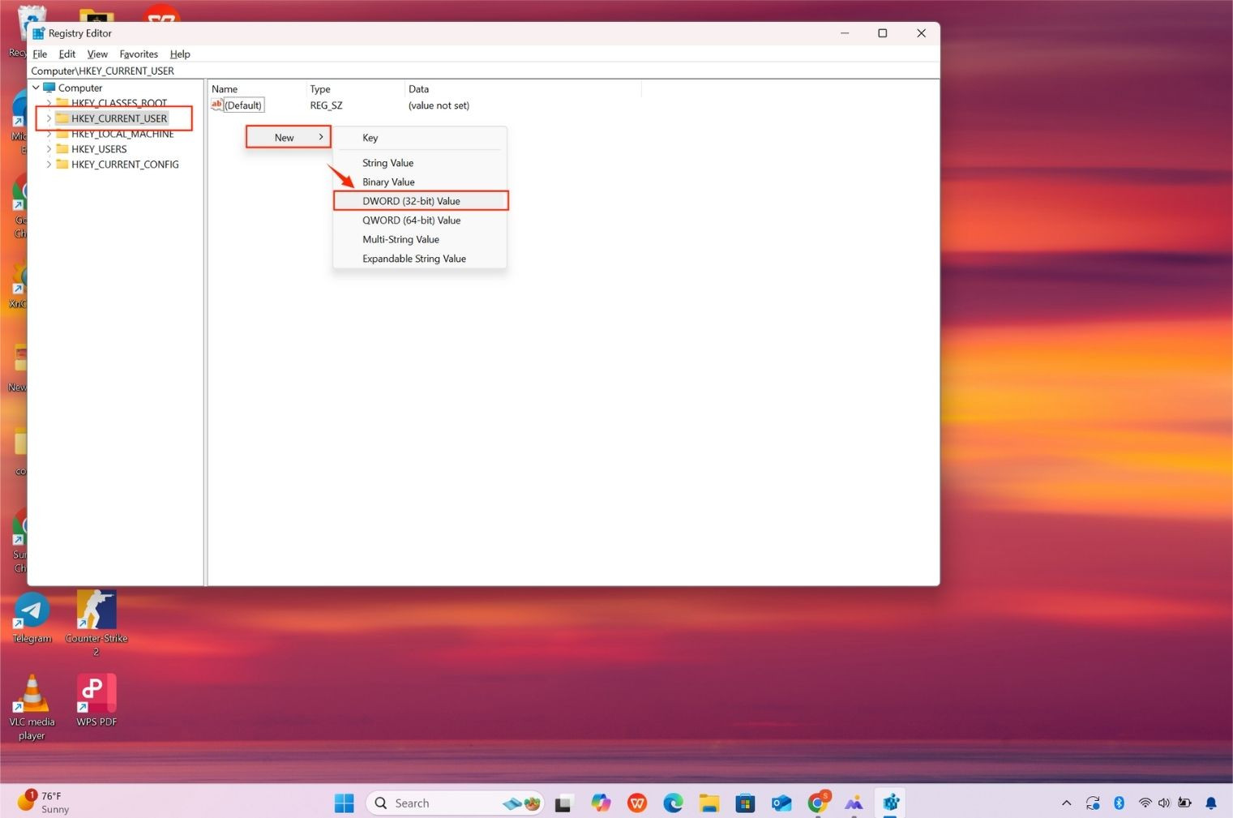Click the Windows Start button
This screenshot has height=818, width=1233.
point(344,803)
